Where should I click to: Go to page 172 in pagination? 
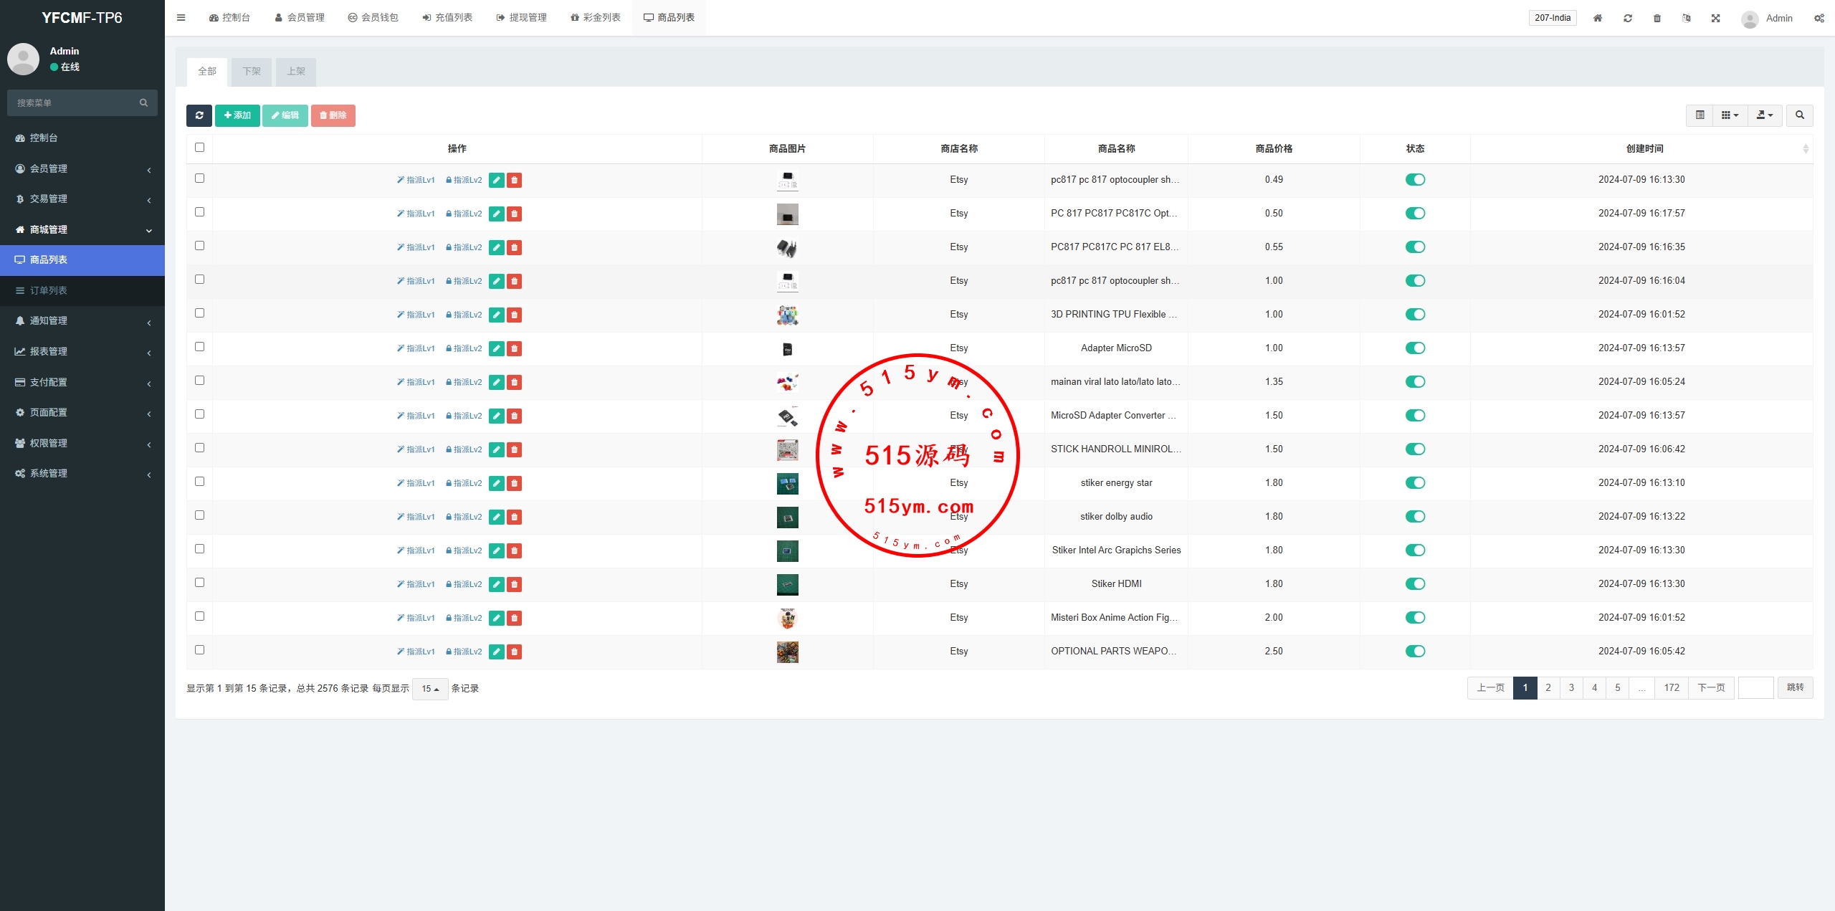(1672, 688)
